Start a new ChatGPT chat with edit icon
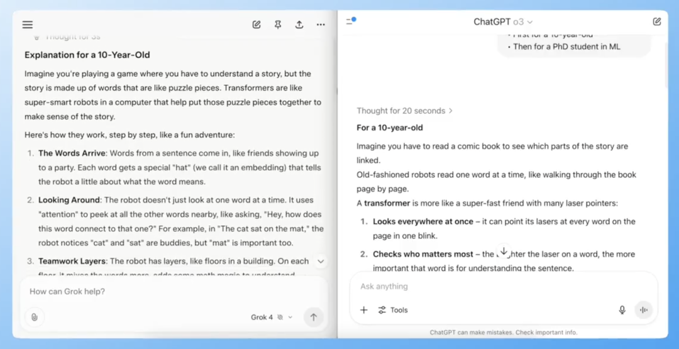The width and height of the screenshot is (679, 349). pos(657,21)
